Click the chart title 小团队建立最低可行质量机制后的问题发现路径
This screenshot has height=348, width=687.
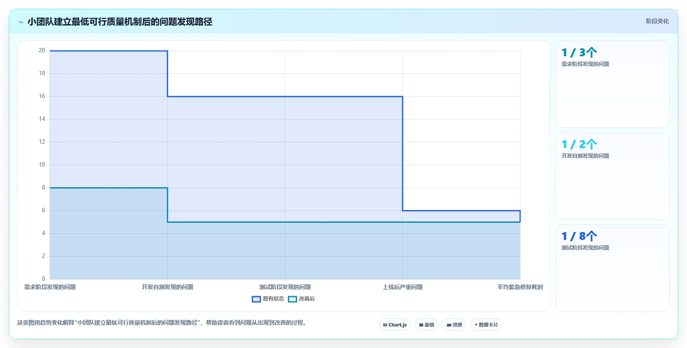(x=120, y=22)
